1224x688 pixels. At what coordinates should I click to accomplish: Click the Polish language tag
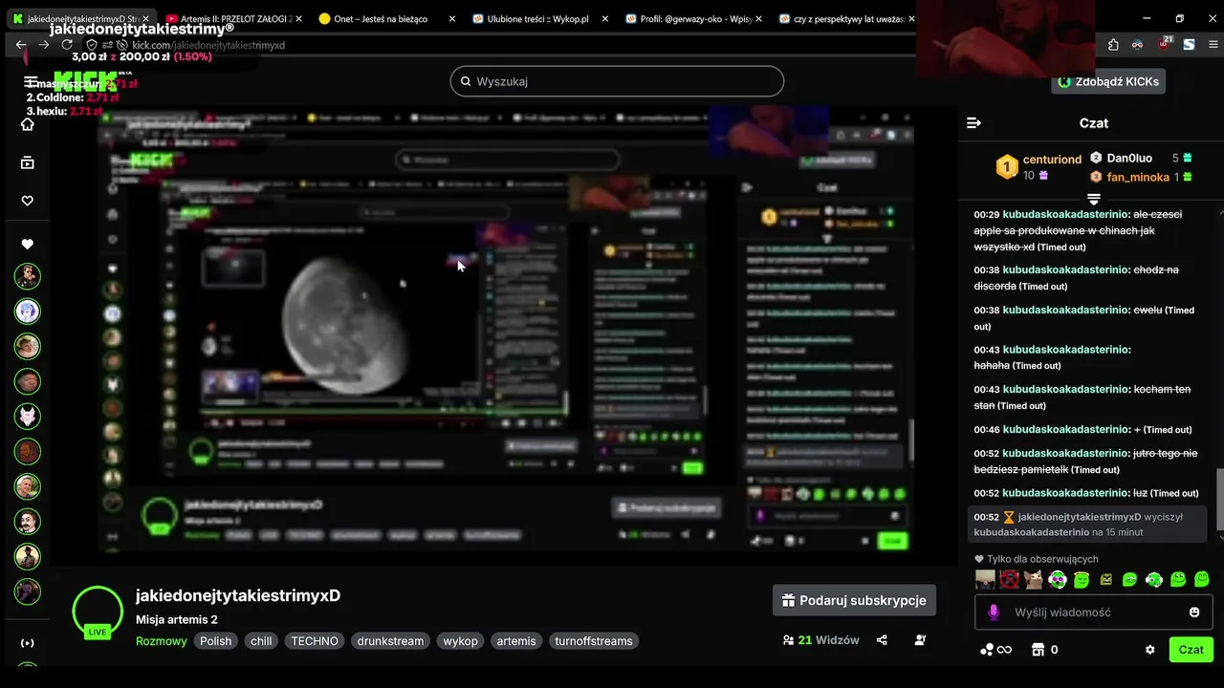(x=215, y=641)
